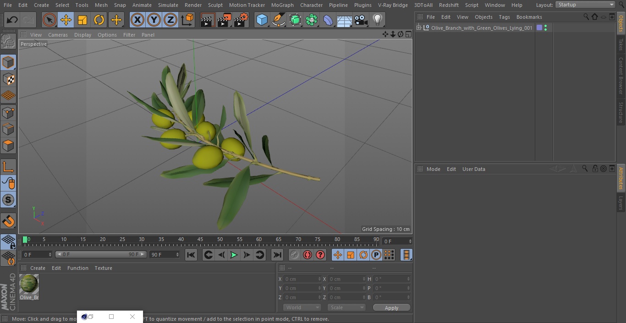Toggle Viewport Solo S icon
This screenshot has height=323, width=626.
[8, 200]
